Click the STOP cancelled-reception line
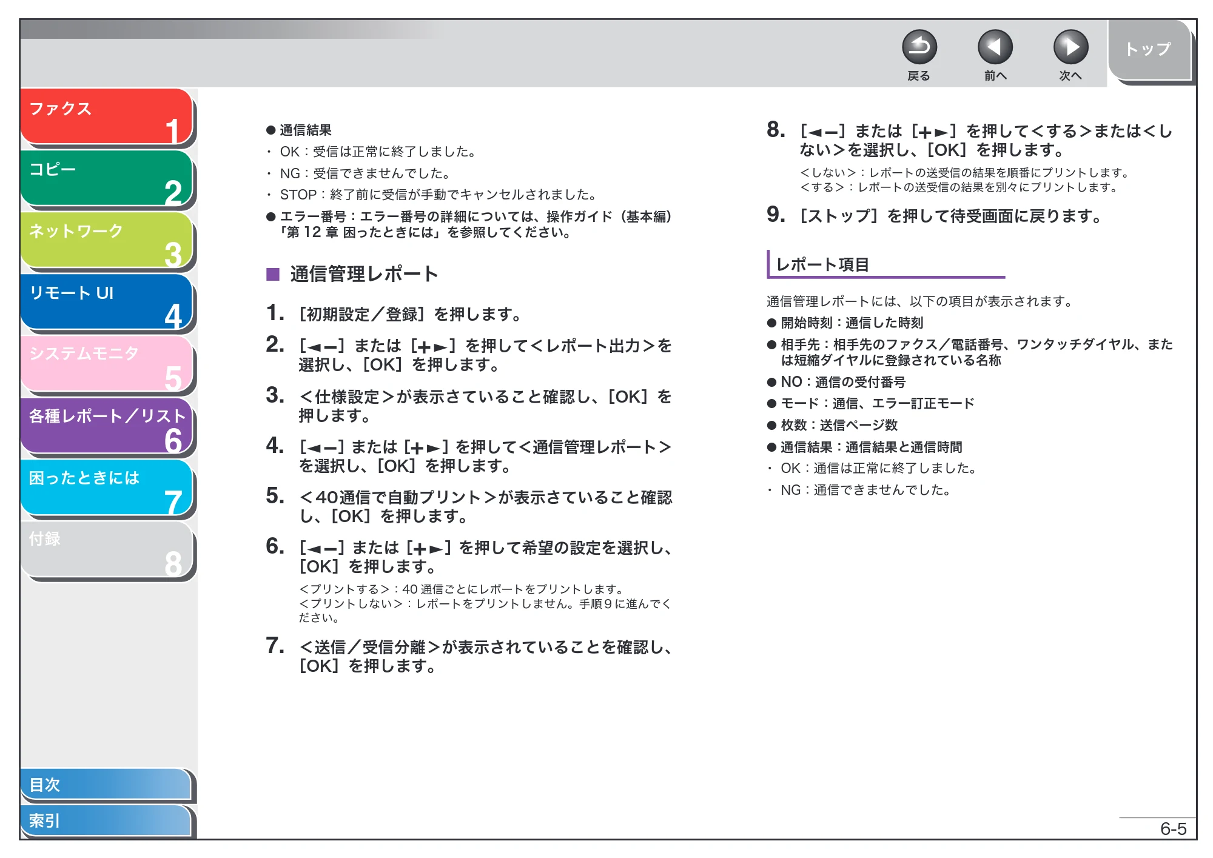Screen dimensions: 1213x858 433,195
